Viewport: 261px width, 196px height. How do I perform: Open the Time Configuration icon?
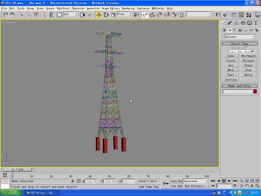(235, 186)
